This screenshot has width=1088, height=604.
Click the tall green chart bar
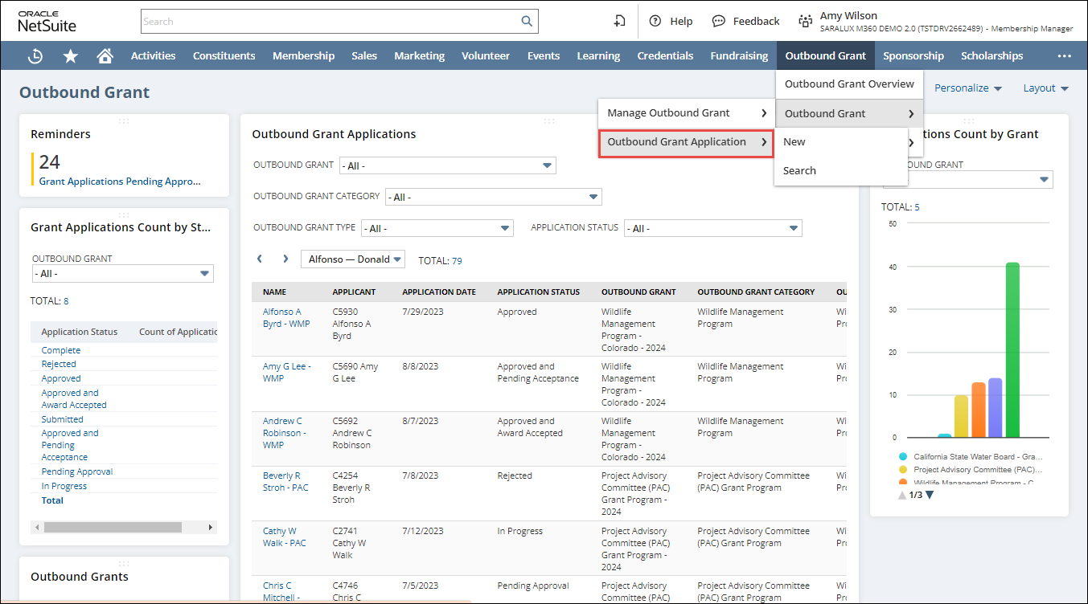pyautogui.click(x=1012, y=349)
